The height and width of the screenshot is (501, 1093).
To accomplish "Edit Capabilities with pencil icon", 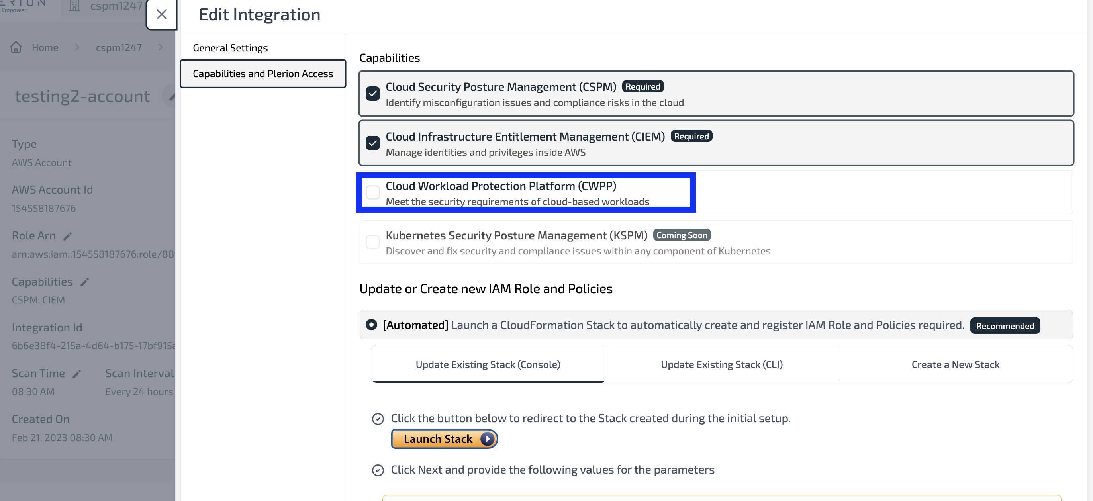I will pyautogui.click(x=84, y=282).
